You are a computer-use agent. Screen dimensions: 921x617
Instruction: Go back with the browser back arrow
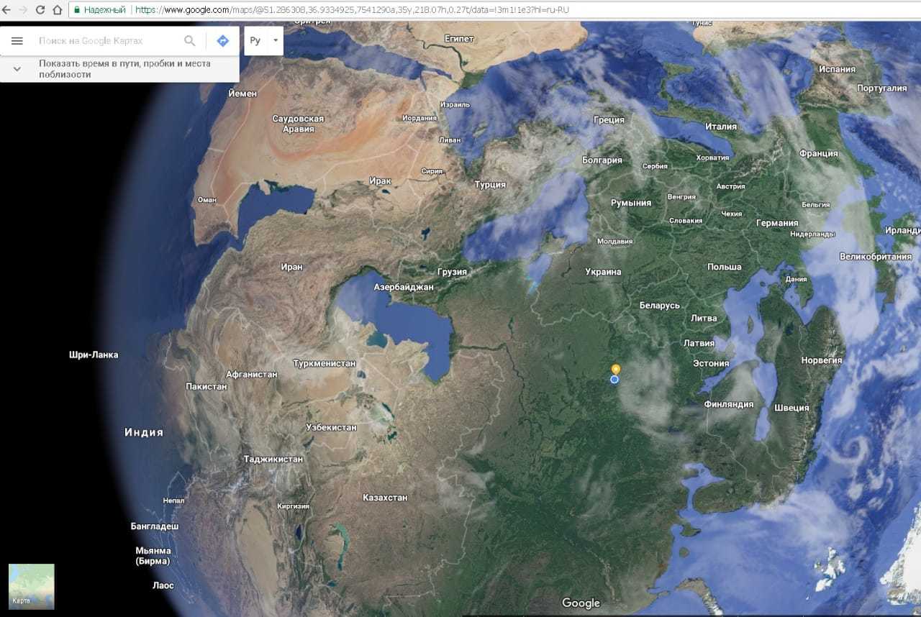6,10
